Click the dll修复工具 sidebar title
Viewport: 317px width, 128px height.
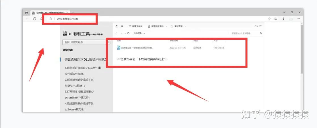tap(79, 33)
